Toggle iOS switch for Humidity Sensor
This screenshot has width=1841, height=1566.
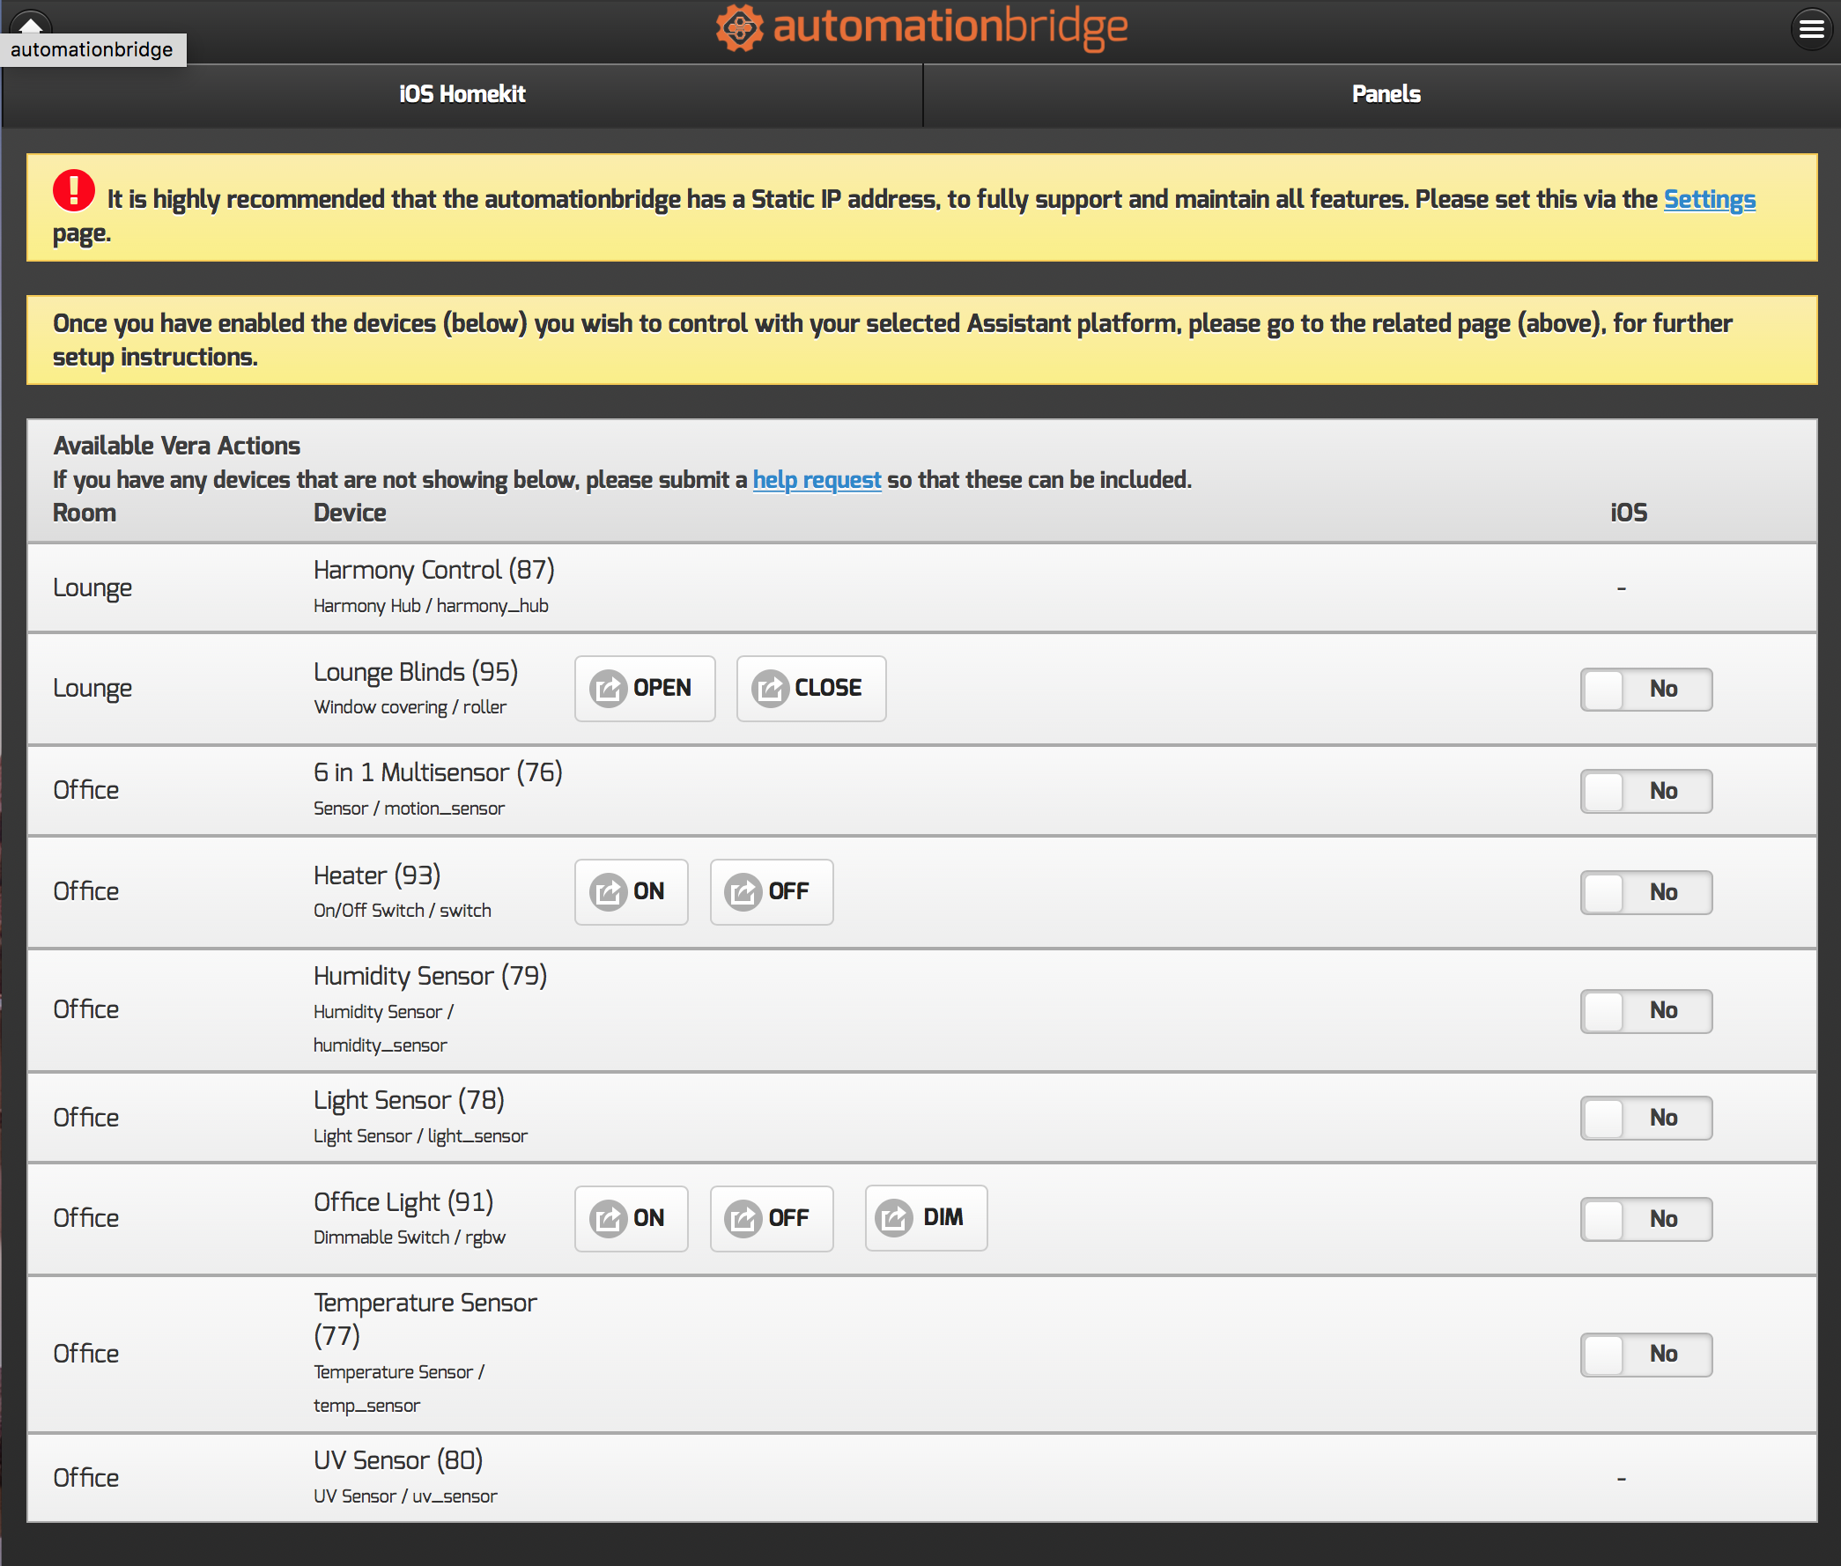click(x=1645, y=1010)
